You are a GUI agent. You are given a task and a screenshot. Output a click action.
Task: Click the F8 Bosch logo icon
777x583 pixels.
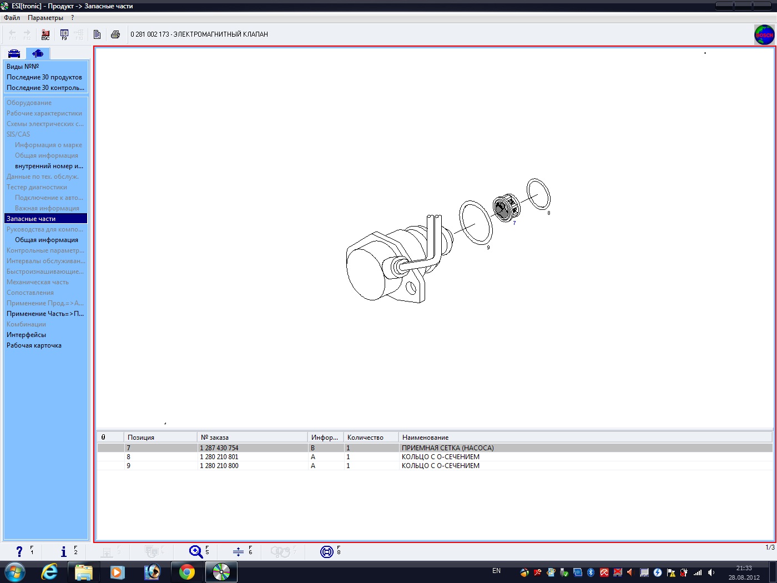click(x=327, y=551)
